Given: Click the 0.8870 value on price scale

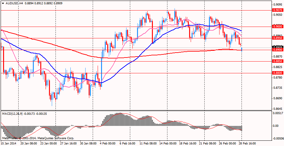Looking at the screenshot, I should click(x=278, y=57).
